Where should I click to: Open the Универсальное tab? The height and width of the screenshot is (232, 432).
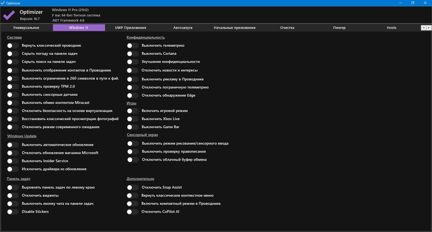pyautogui.click(x=26, y=28)
